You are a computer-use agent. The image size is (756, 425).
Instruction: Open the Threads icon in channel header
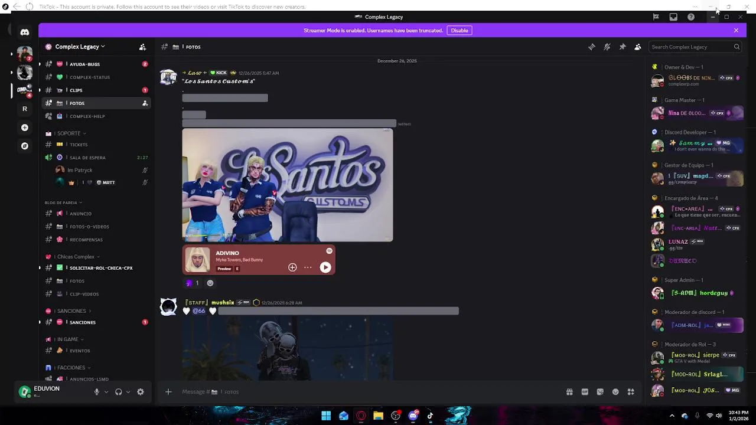point(592,47)
